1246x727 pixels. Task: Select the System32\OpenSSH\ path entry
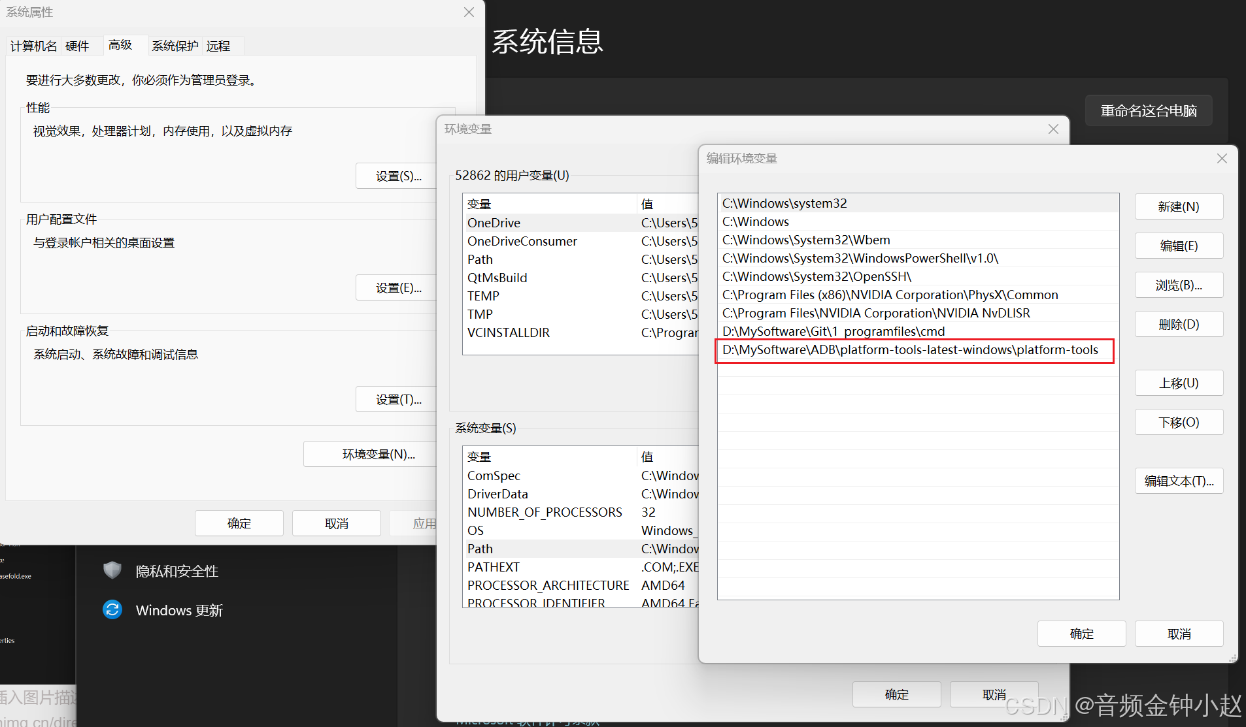(x=918, y=276)
